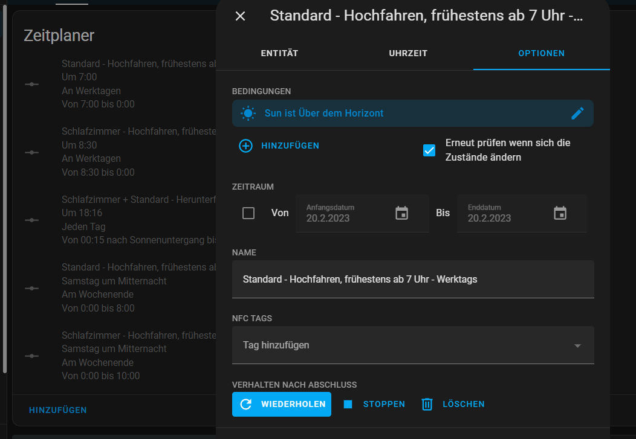Close the schedule options dialog

240,16
